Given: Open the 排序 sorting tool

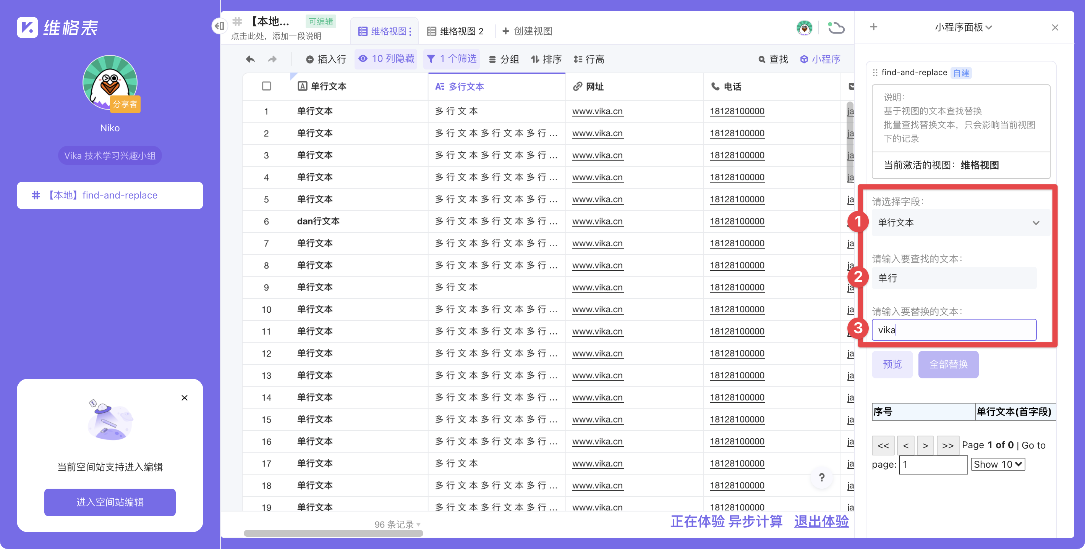Looking at the screenshot, I should [x=546, y=59].
